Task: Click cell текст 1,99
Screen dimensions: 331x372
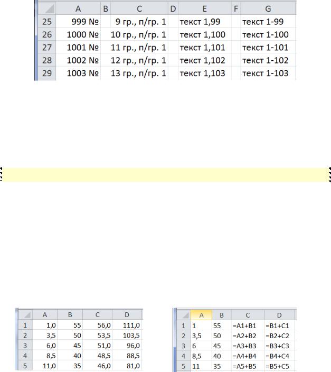Action: pos(205,22)
